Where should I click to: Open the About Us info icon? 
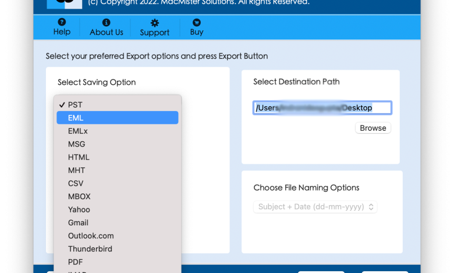click(107, 22)
